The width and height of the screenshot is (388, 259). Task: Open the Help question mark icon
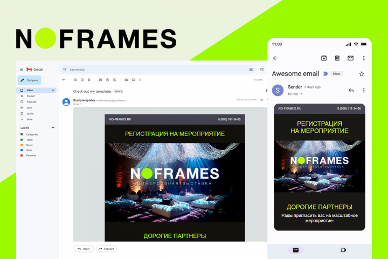[262, 70]
